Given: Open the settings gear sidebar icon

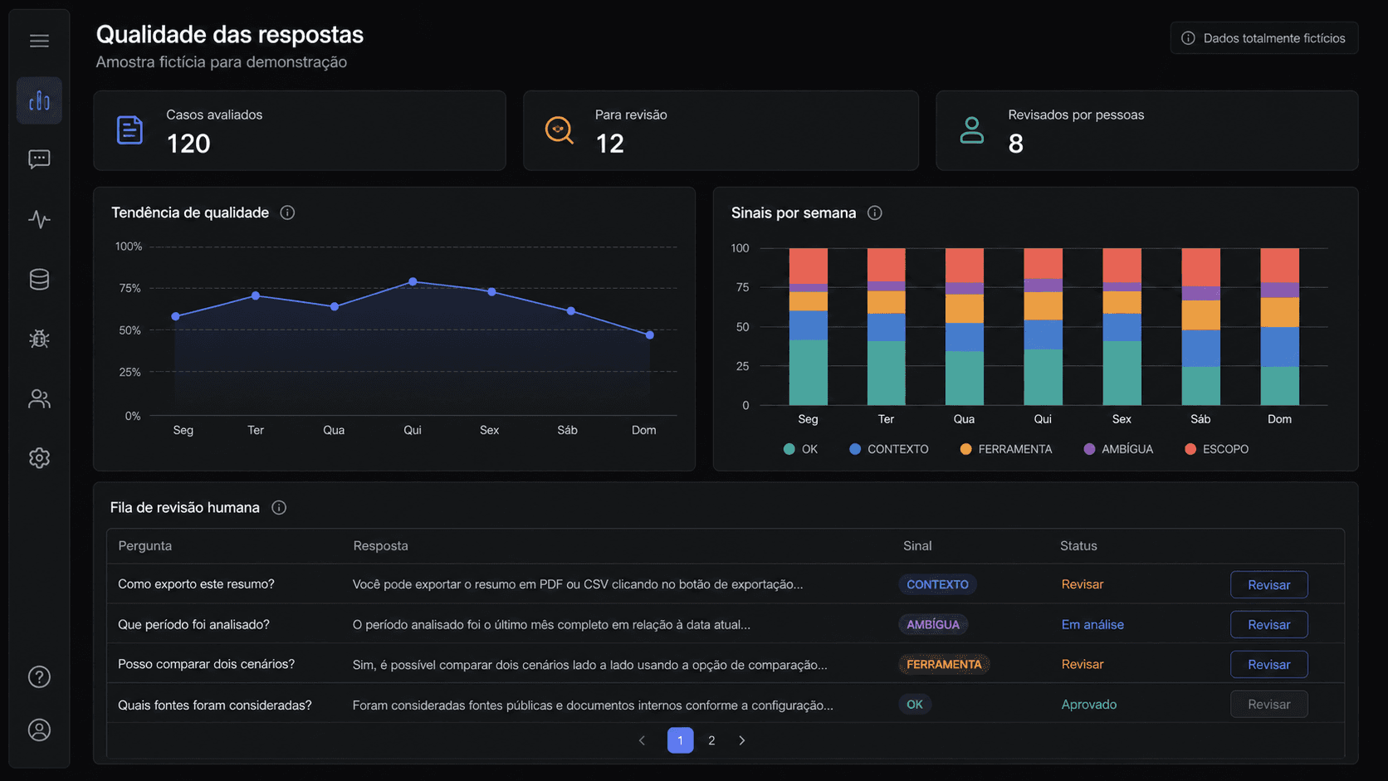Looking at the screenshot, I should tap(39, 458).
